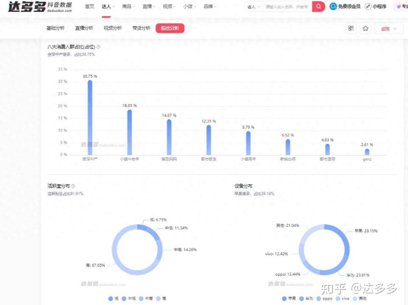Click the 苹果居多, 占比29.19% subtitle

[254, 194]
